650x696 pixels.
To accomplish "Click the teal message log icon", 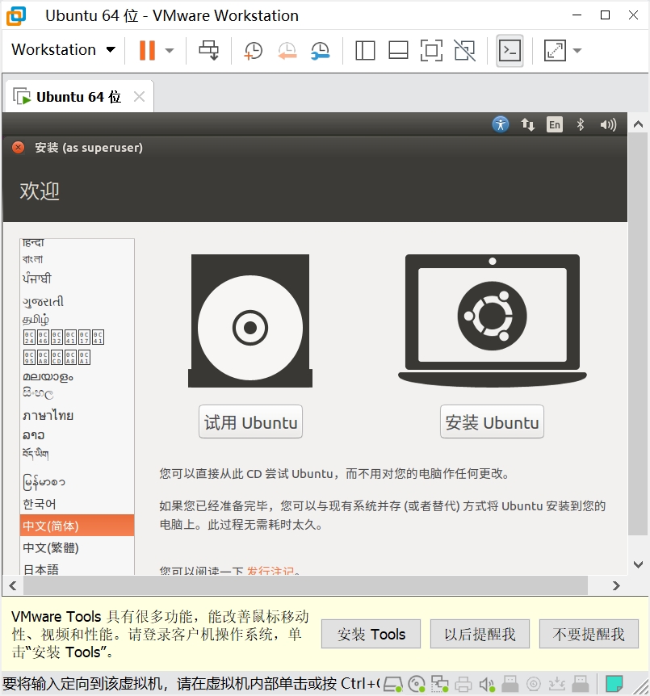I will click(614, 684).
